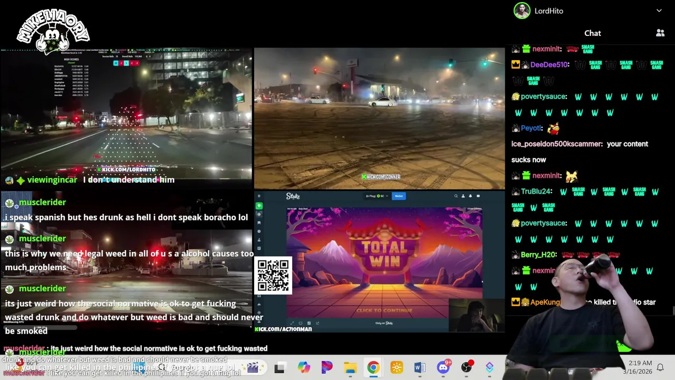Image resolution: width=675 pixels, height=380 pixels.
Task: Click the 'Only on Stake' label below game
Action: point(384,323)
